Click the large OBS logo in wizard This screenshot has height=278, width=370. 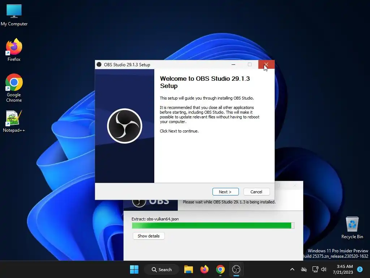[x=125, y=126]
